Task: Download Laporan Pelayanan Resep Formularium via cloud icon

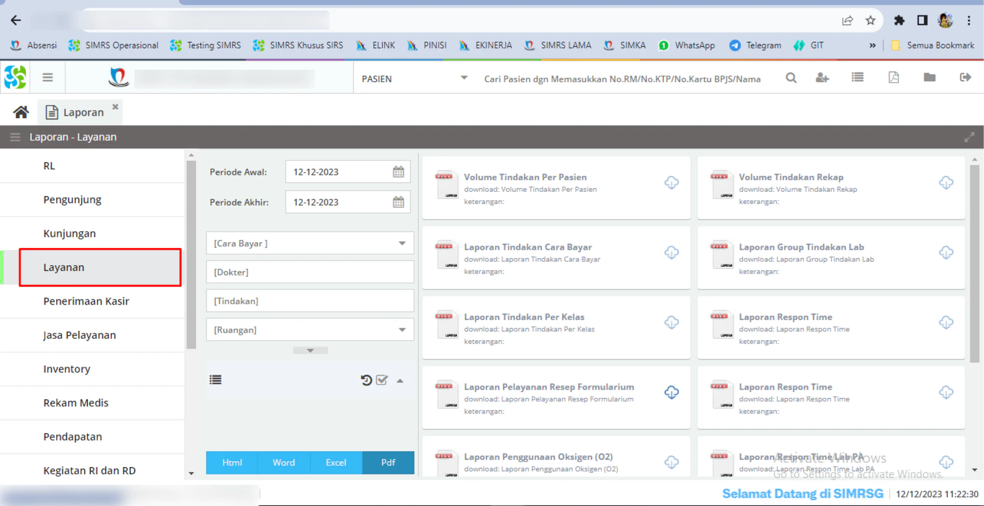Action: click(x=671, y=392)
